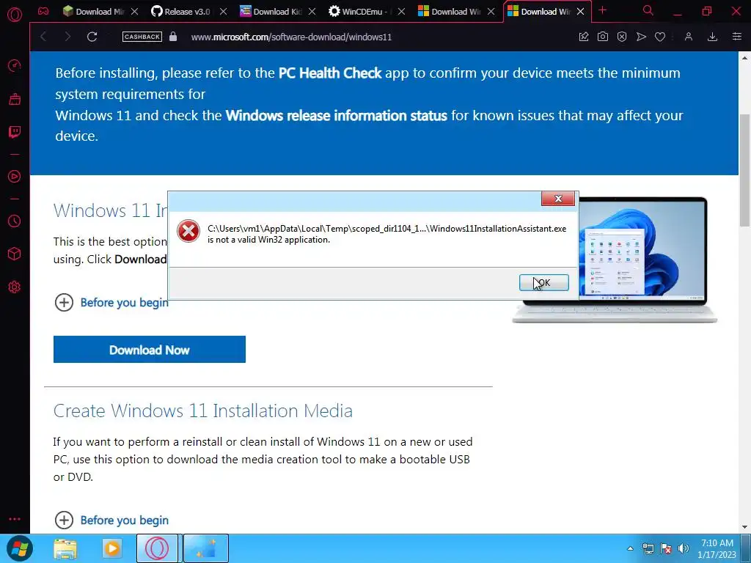751x563 pixels.
Task: Open GX Corner gamepad icon
Action: 43,11
